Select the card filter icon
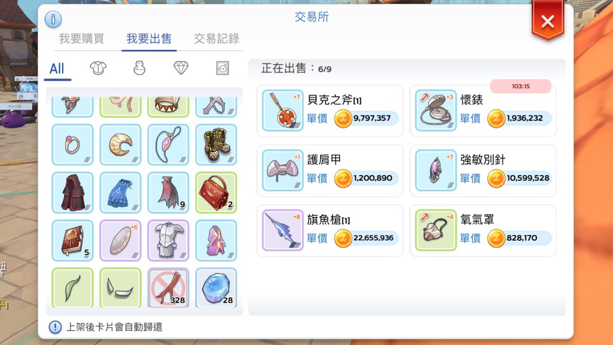The width and height of the screenshot is (613, 345). click(222, 68)
